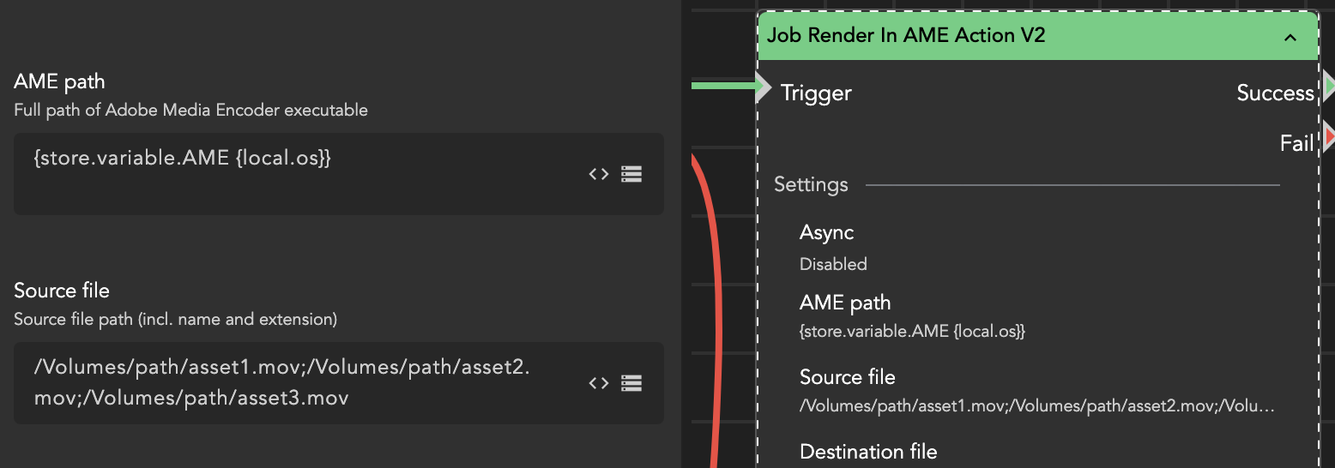This screenshot has height=468, width=1335.
Task: Click the red Fail output port
Action: coord(1328,136)
